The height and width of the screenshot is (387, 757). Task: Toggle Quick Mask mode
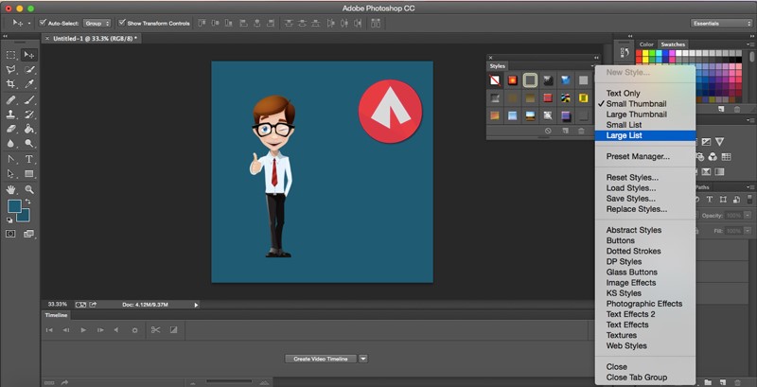click(x=10, y=234)
